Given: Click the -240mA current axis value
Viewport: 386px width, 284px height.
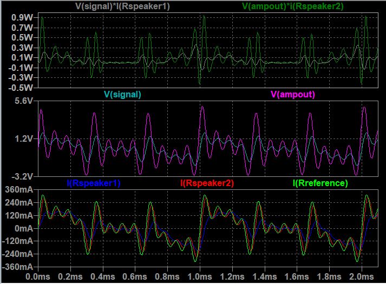Looking at the screenshot, I should (x=17, y=254).
